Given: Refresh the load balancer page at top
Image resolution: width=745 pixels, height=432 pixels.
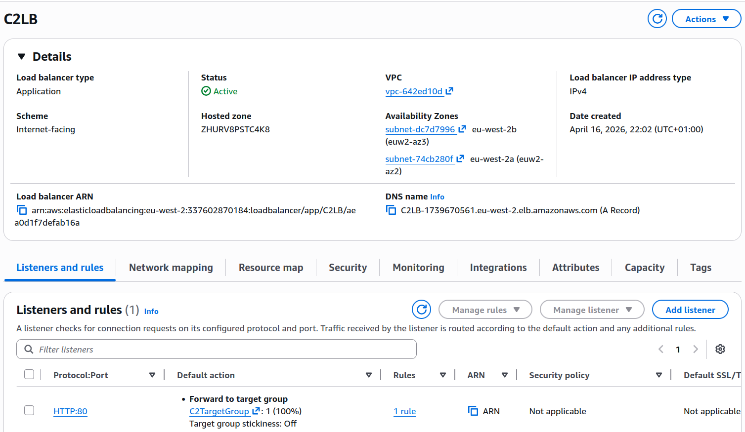Looking at the screenshot, I should tap(657, 19).
